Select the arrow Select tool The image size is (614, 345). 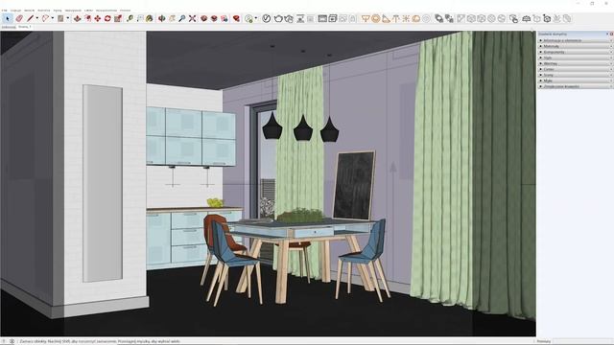point(8,18)
